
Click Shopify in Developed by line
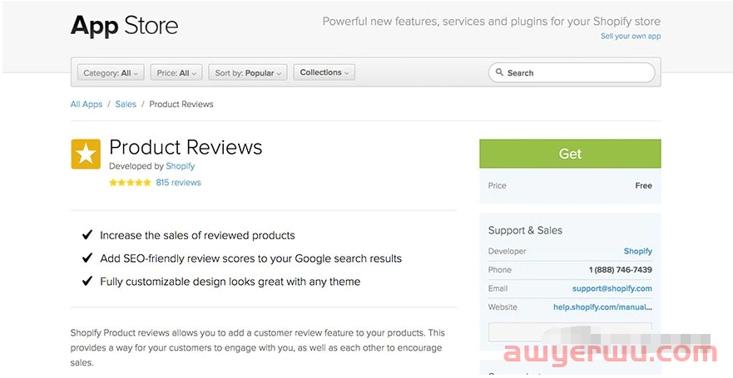(x=180, y=166)
